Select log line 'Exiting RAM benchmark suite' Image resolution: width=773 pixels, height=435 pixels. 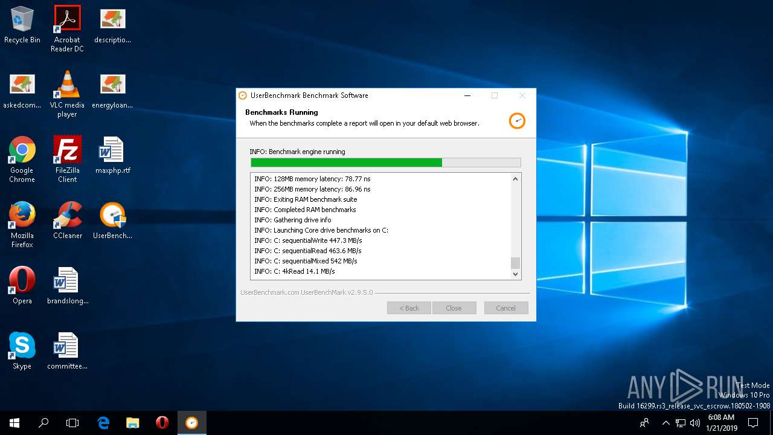[x=306, y=199]
